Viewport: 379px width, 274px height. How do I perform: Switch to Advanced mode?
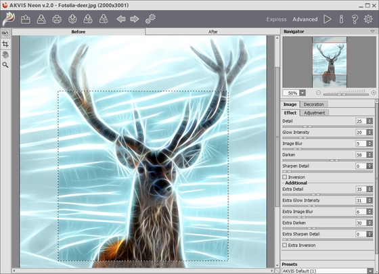(x=305, y=20)
